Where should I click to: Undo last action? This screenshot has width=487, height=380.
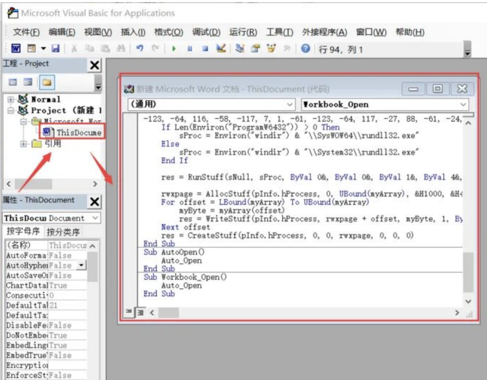point(140,49)
